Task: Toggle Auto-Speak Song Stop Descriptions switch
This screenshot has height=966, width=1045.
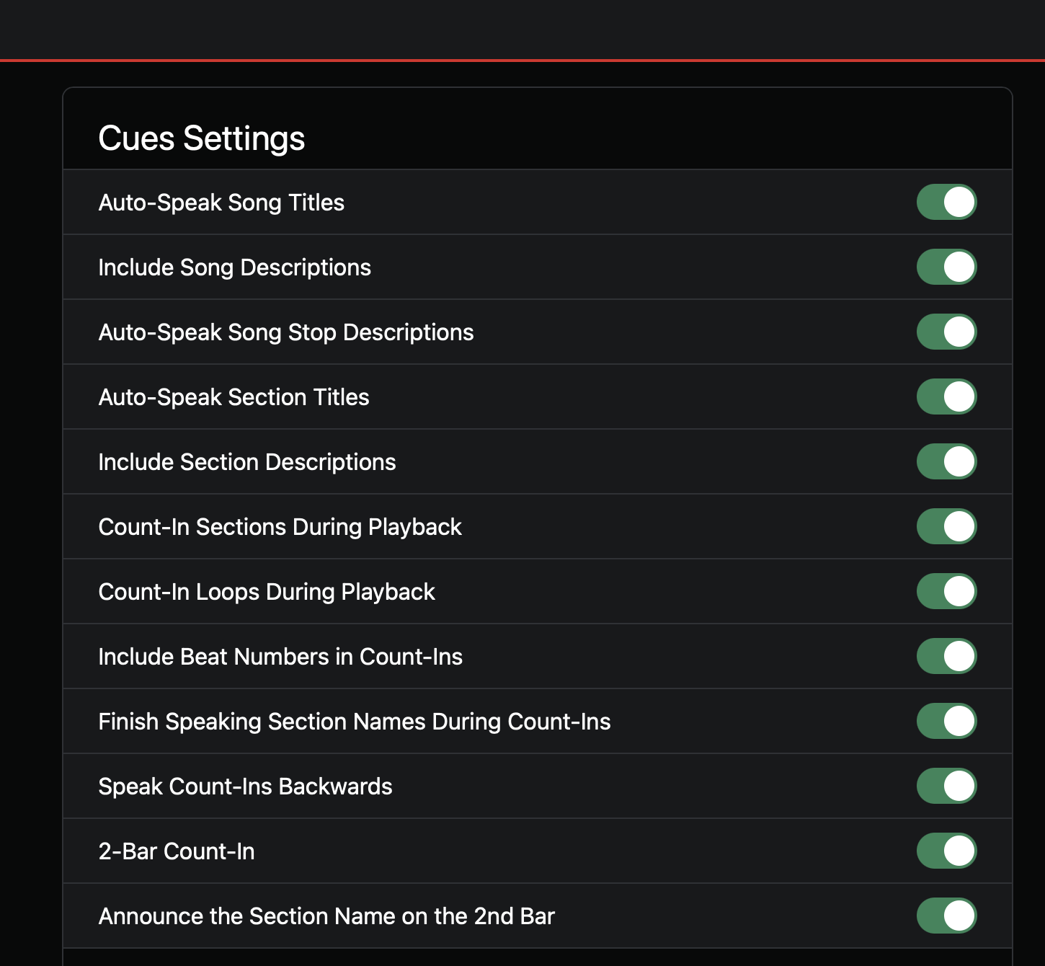Action: 946,332
